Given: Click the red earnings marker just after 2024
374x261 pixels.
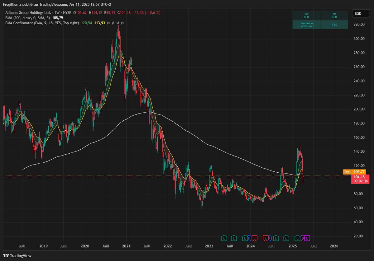Looking at the screenshot, I should pyautogui.click(x=254, y=238).
